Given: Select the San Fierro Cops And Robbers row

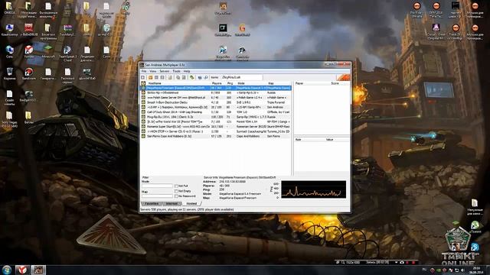Looking at the screenshot, I should coord(216,136).
